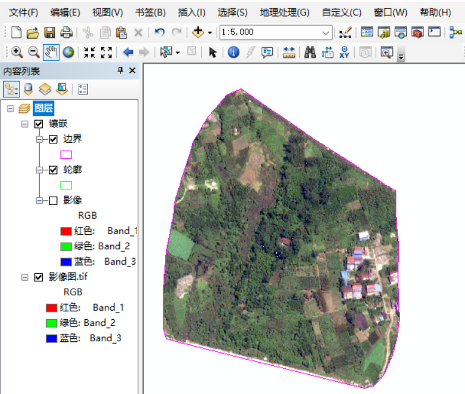Select the Identify info tool
465x394 pixels.
tap(233, 53)
